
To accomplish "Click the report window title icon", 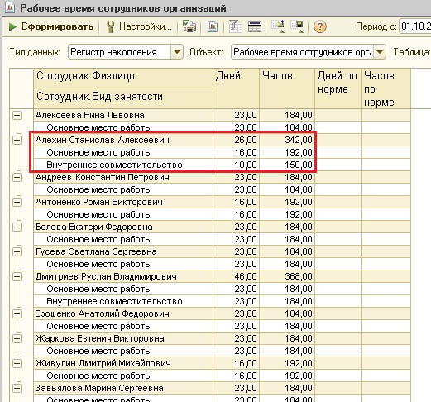I will (10, 7).
